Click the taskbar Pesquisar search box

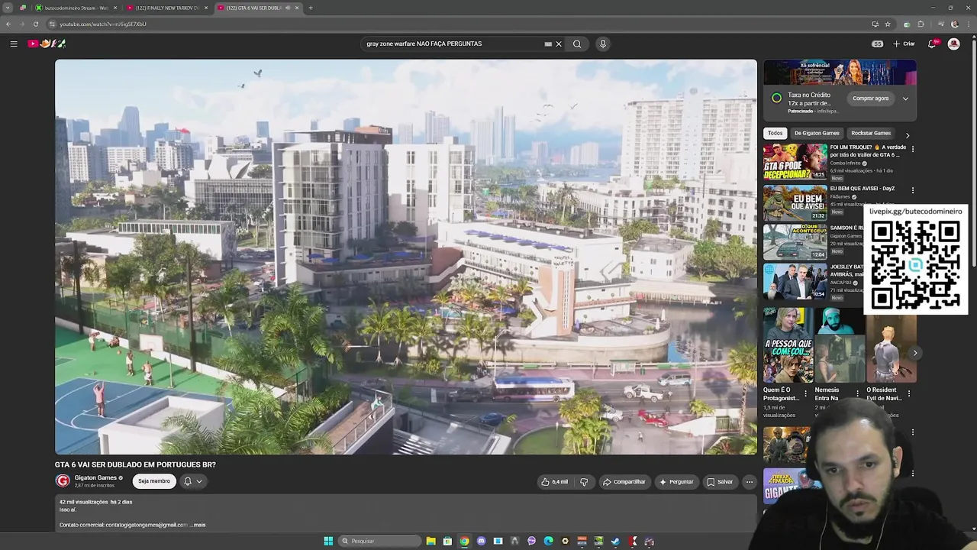(379, 541)
